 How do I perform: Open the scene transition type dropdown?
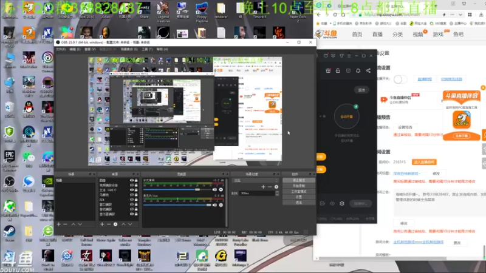pos(255,180)
